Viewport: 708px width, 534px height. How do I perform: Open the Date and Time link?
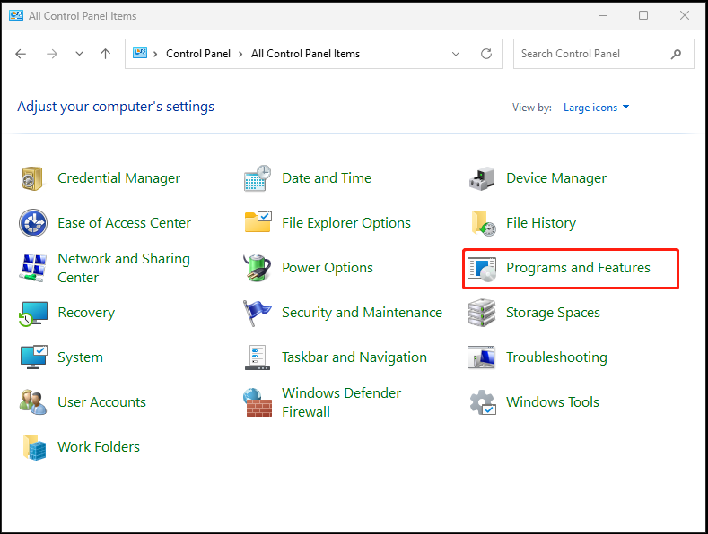pyautogui.click(x=327, y=178)
